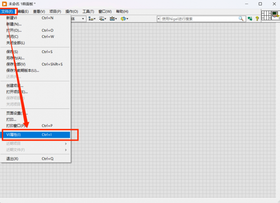Open the 操作(O) menu
This screenshot has height=203, width=280.
[72, 12]
